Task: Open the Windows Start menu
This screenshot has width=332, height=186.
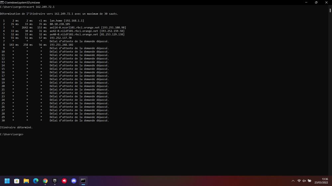Action: 7,181
